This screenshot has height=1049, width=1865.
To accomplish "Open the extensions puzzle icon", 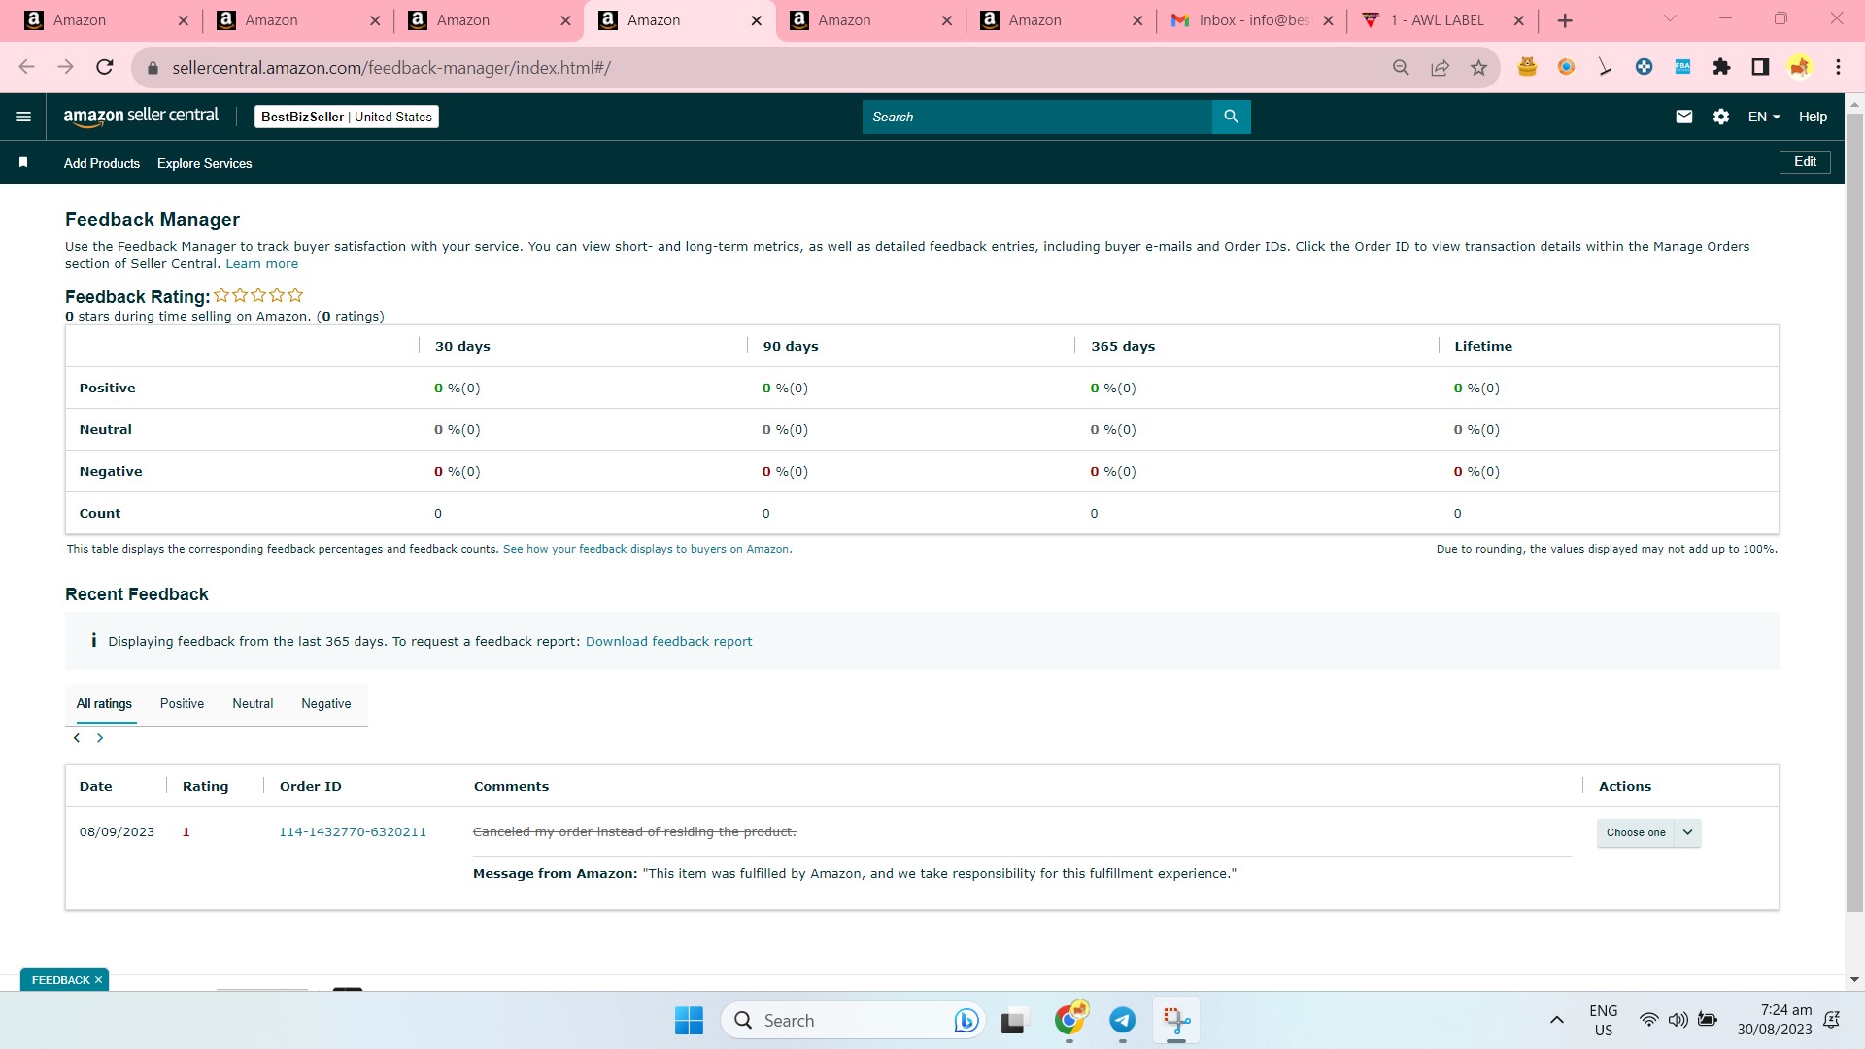I will coord(1721,67).
